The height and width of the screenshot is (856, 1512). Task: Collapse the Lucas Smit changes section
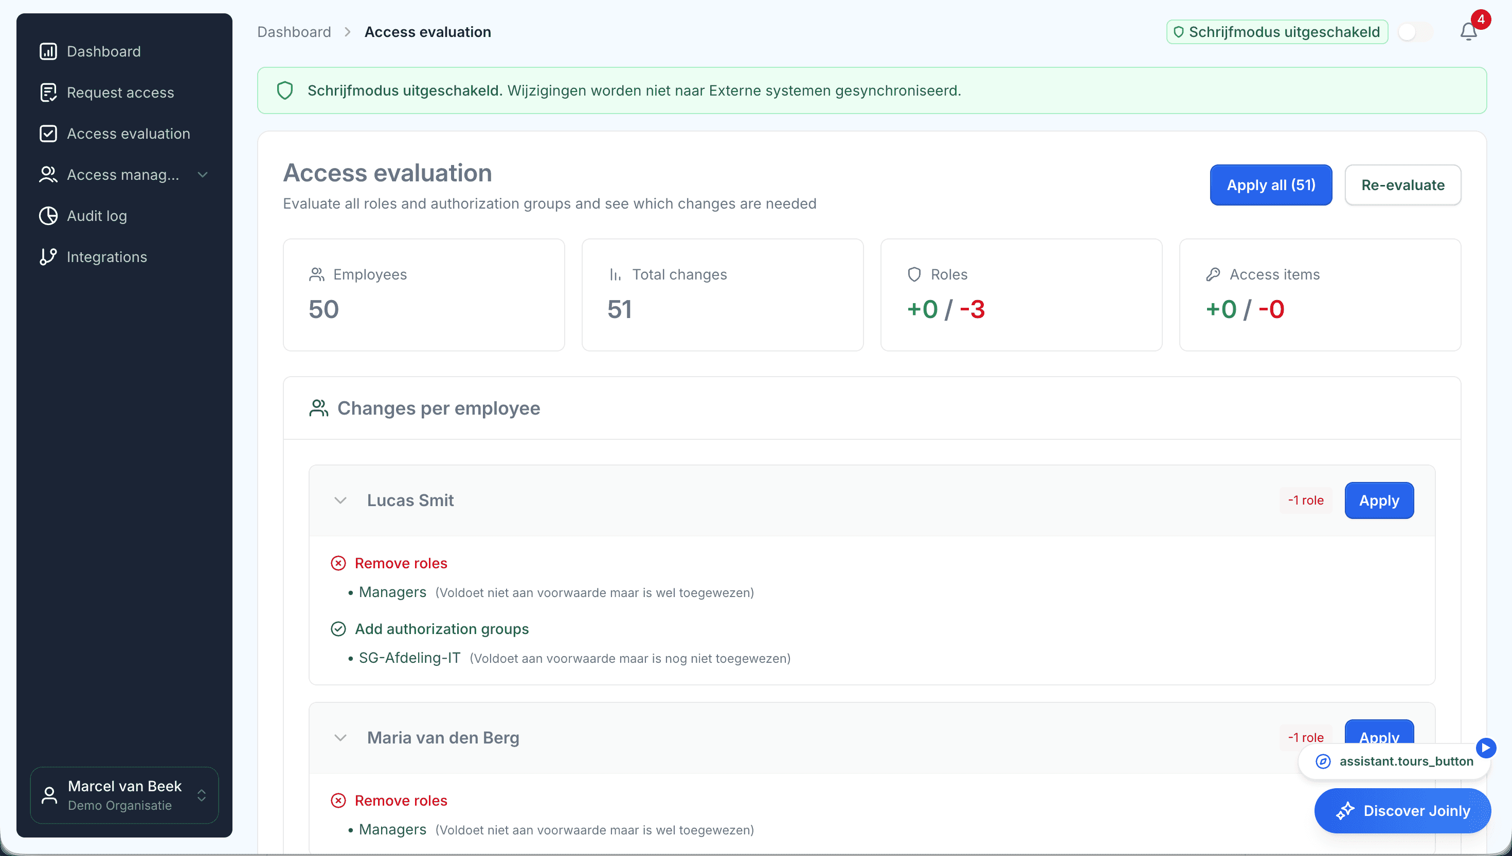click(340, 501)
